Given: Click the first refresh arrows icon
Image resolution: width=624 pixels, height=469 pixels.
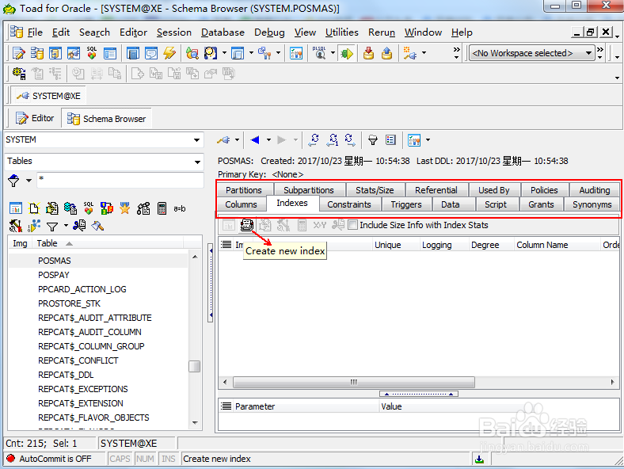Looking at the screenshot, I should point(314,139).
